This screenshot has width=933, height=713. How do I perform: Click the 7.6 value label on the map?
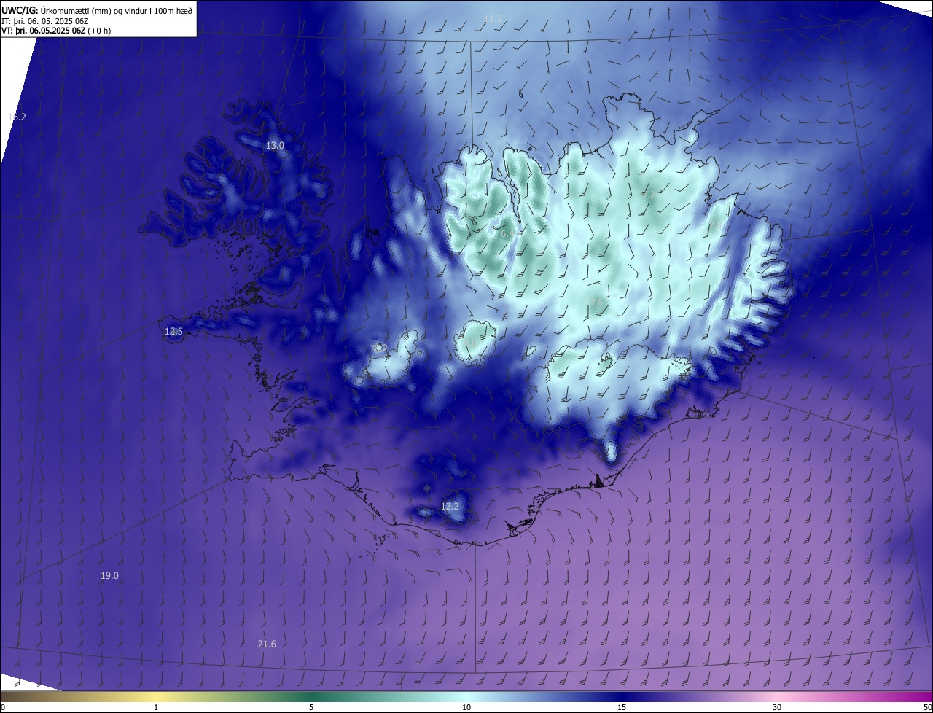coord(597,301)
